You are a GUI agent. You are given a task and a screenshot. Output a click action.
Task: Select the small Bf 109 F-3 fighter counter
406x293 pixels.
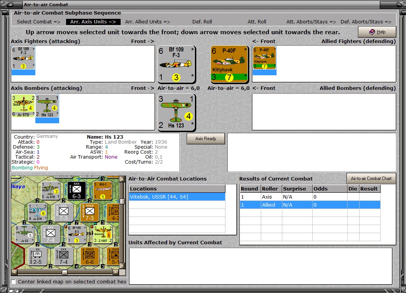click(x=23, y=58)
